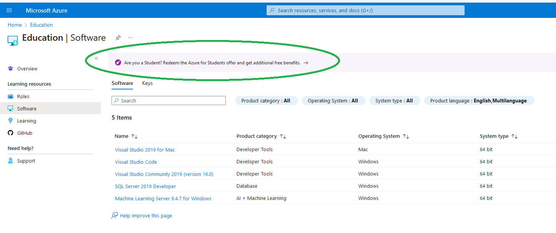The image size is (556, 233).
Task: Click Help improve this page link
Action: coord(146,215)
